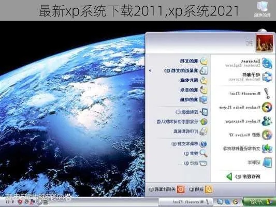Open Printers and Faxes (打印机和传真)
This screenshot has width=276, height=207.
pos(191,131)
